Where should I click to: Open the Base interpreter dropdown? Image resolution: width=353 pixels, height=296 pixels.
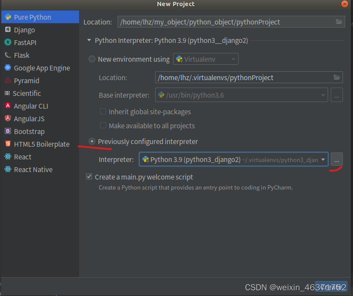324,95
